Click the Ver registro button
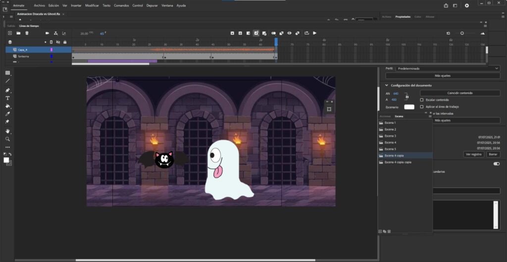 (x=473, y=154)
